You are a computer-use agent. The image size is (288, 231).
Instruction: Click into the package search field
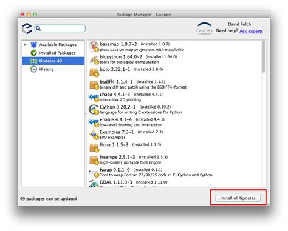[60, 28]
